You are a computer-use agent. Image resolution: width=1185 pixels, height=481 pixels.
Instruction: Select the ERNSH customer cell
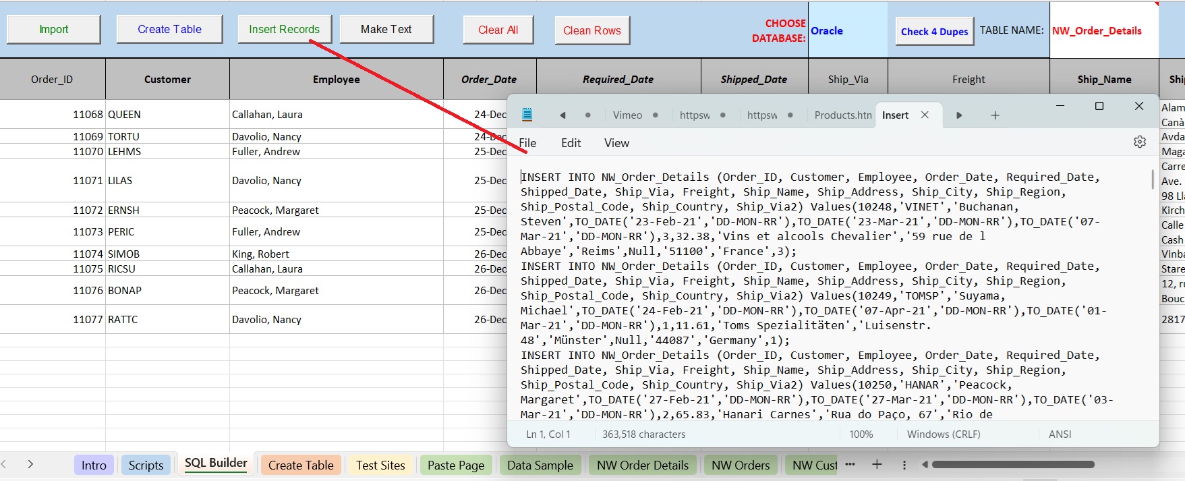click(167, 210)
